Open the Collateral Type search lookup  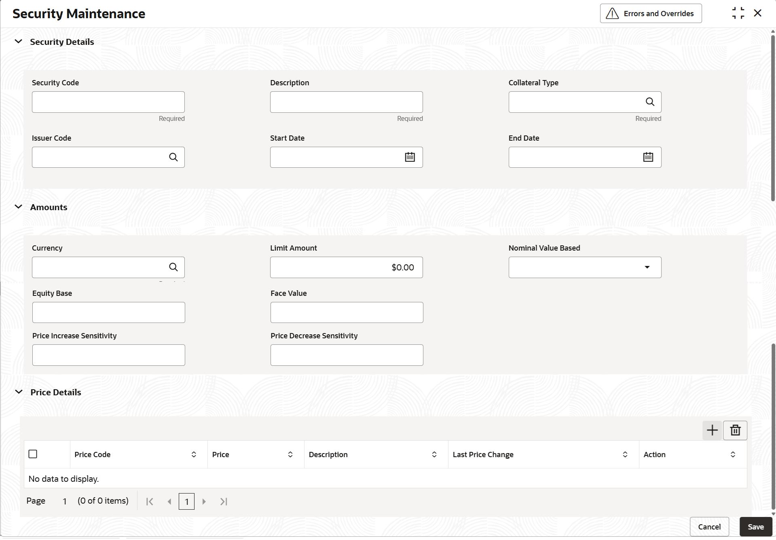(650, 102)
